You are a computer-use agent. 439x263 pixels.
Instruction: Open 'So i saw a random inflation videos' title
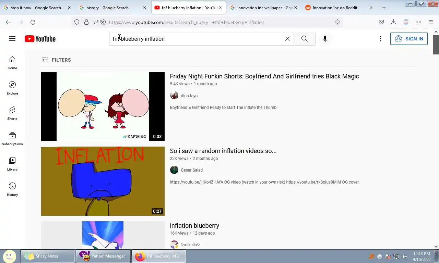click(223, 151)
